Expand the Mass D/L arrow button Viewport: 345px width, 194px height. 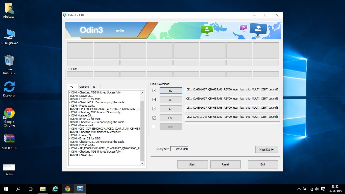point(266,150)
